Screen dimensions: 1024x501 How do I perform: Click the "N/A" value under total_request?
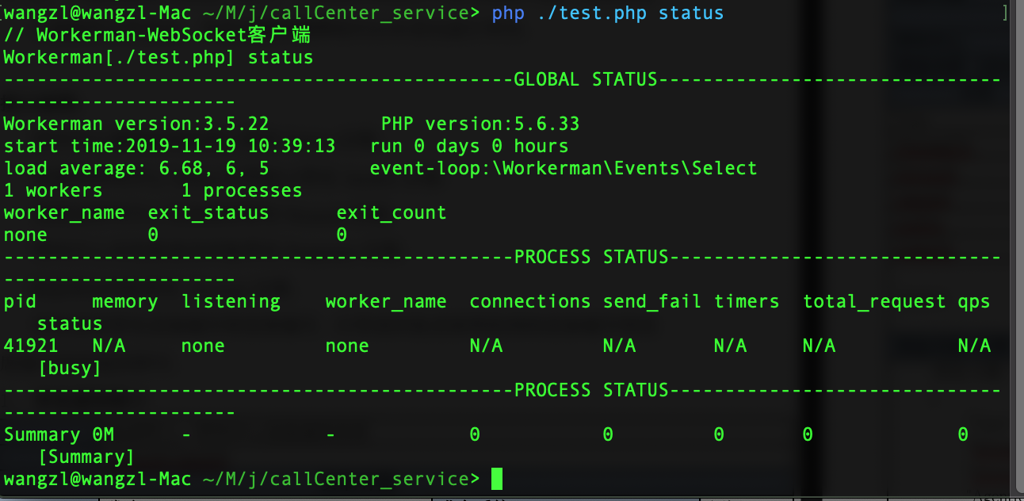click(819, 346)
